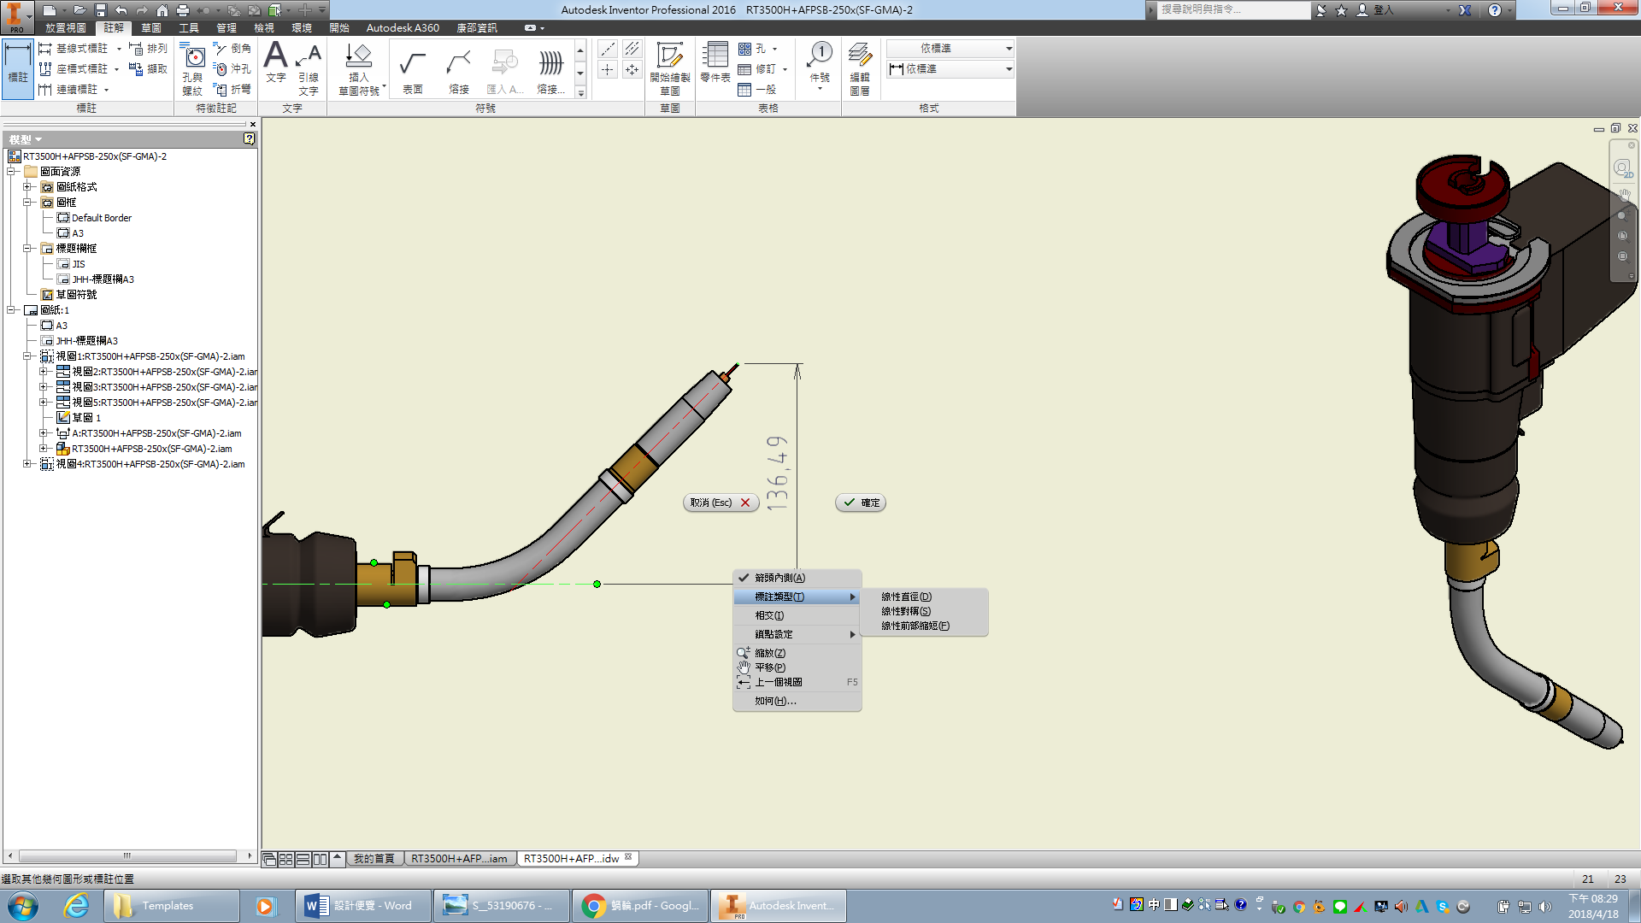
Task: Click the 文字 text tool
Action: click(x=276, y=64)
